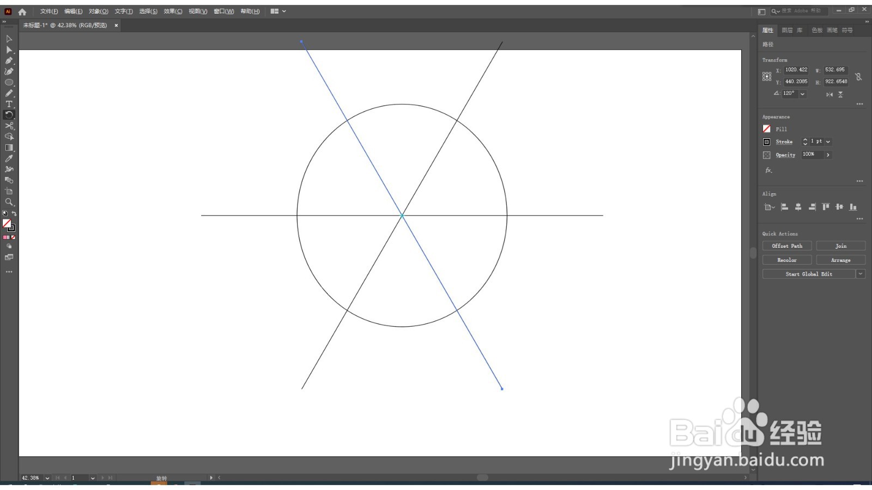Select the Pencil tool
The width and height of the screenshot is (872, 490).
(9, 93)
